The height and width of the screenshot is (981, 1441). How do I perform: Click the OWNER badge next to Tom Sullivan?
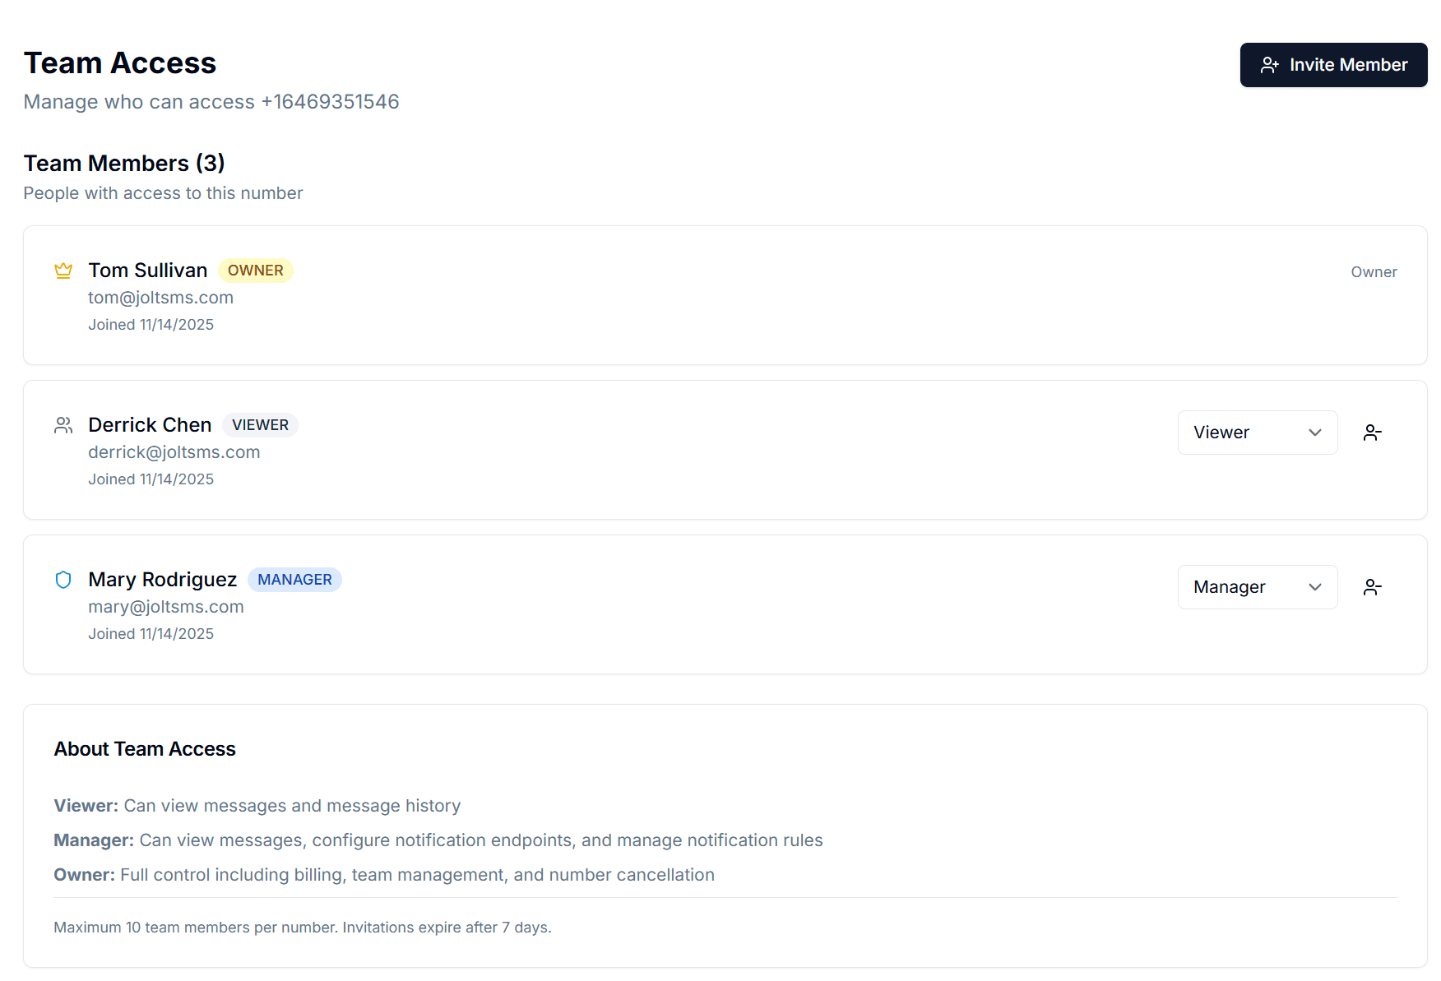(x=256, y=270)
